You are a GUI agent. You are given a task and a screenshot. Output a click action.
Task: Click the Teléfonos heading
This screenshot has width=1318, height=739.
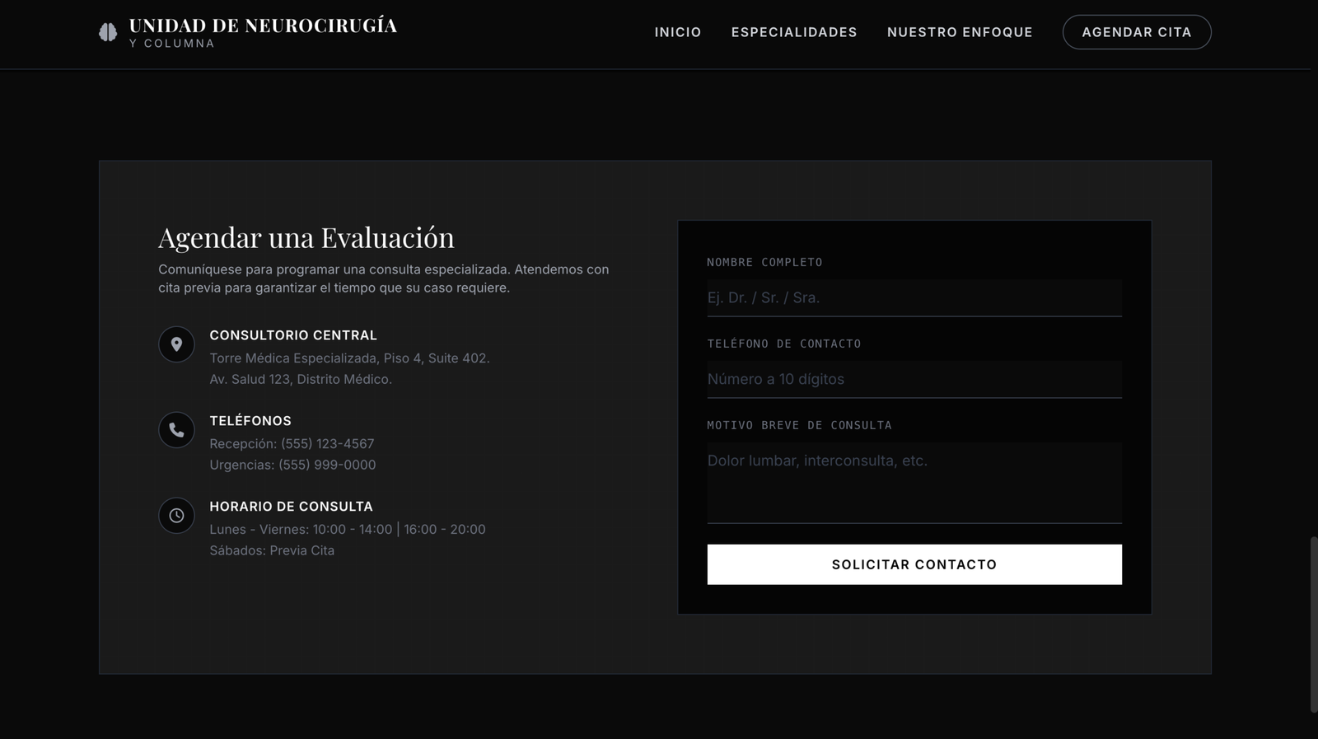250,421
